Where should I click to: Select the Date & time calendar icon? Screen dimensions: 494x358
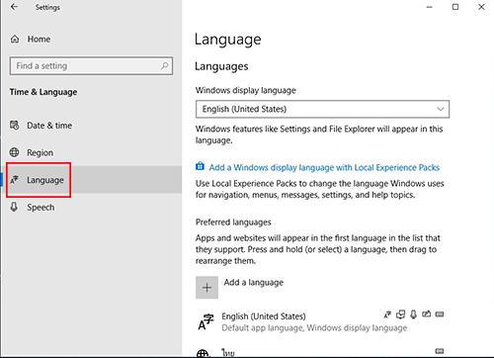pyautogui.click(x=15, y=126)
